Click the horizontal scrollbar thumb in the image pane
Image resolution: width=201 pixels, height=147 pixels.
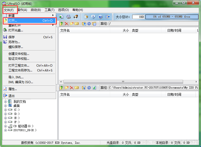[123, 82]
